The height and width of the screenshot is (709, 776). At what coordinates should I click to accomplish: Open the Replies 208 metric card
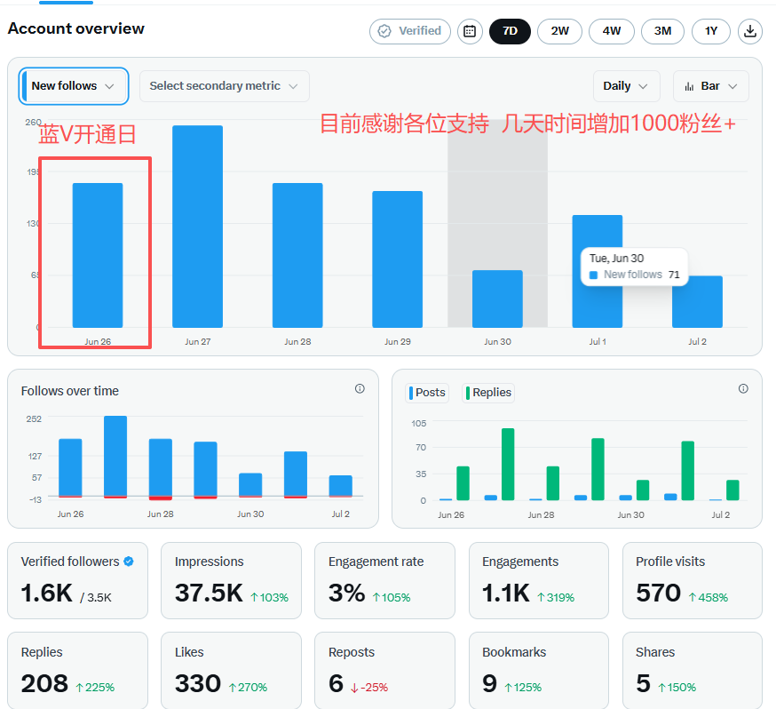tap(78, 671)
